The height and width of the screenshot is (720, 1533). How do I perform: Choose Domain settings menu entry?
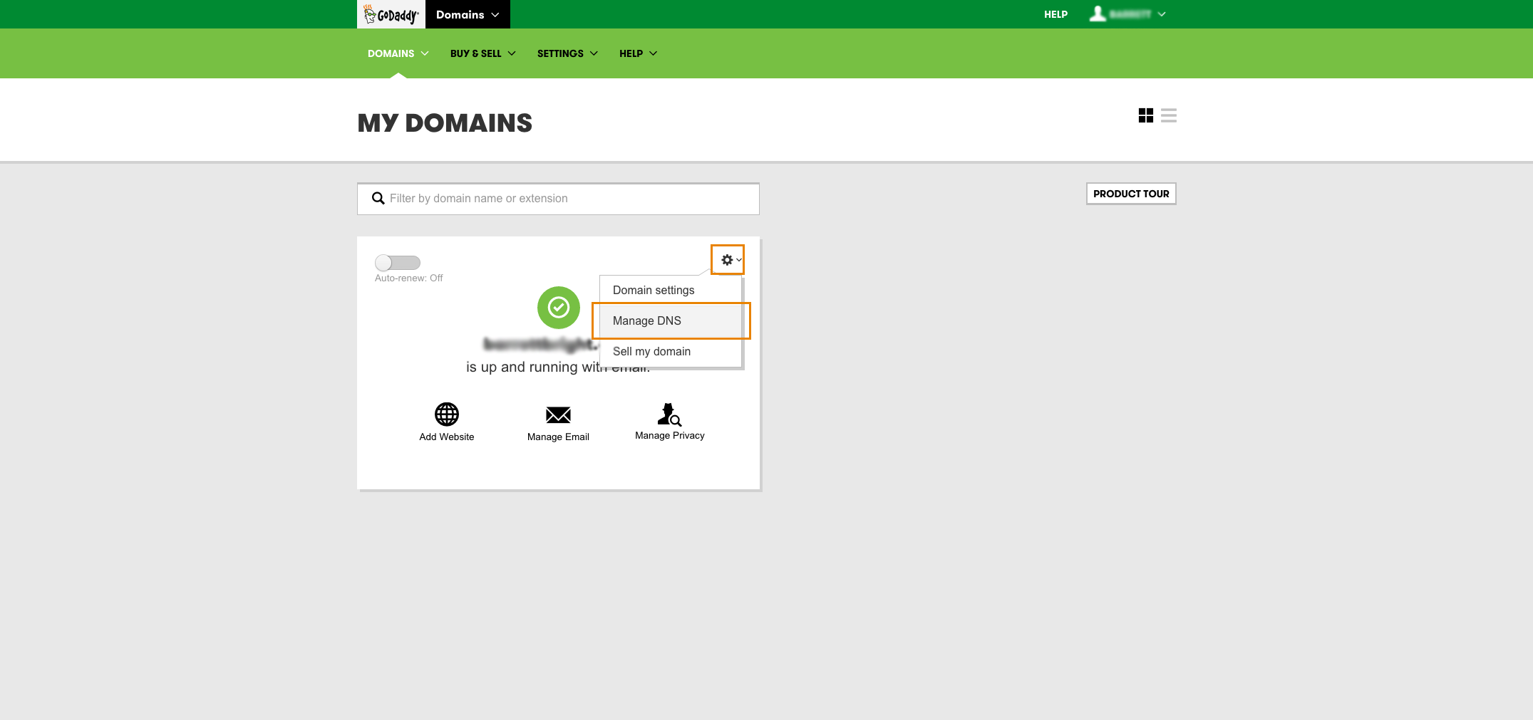point(654,290)
